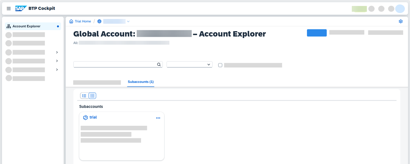This screenshot has height=164, width=410.
Task: Open settings gear at top right
Action: pyautogui.click(x=401, y=22)
